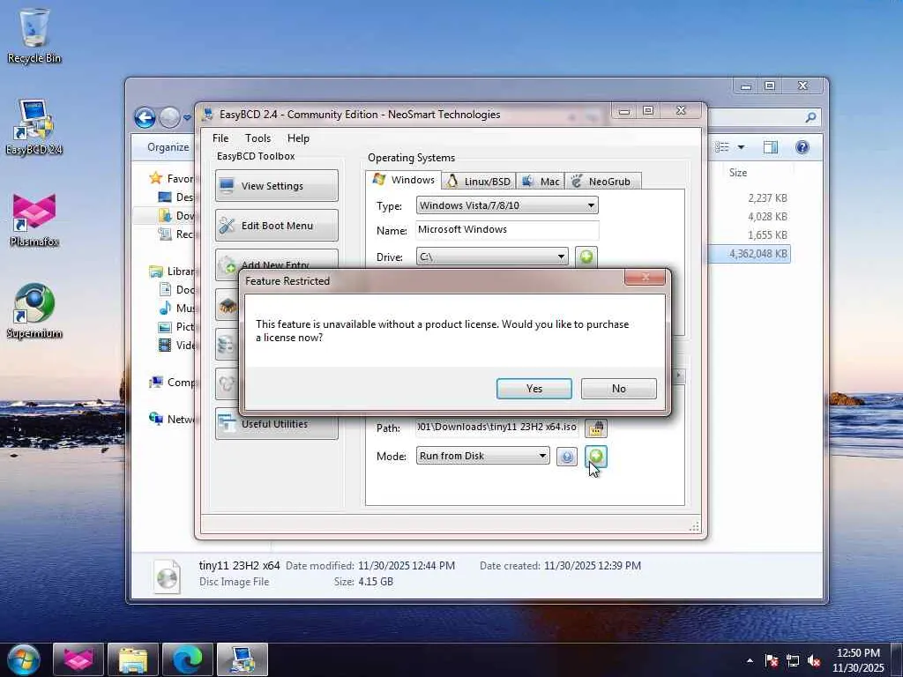Open the View Settings toolbox button
Image resolution: width=903 pixels, height=677 pixels.
pos(276,185)
